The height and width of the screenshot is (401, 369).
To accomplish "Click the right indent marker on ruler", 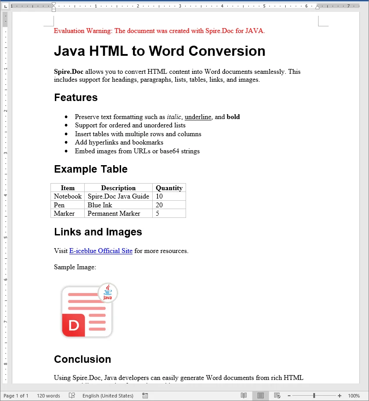I will 318,8.
